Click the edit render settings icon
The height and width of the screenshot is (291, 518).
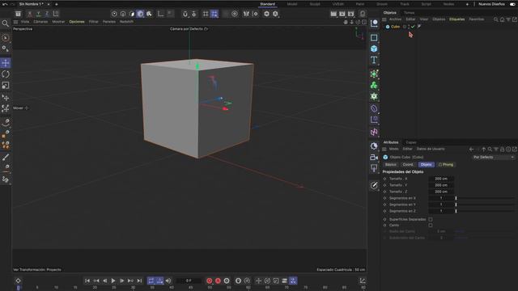[350, 14]
